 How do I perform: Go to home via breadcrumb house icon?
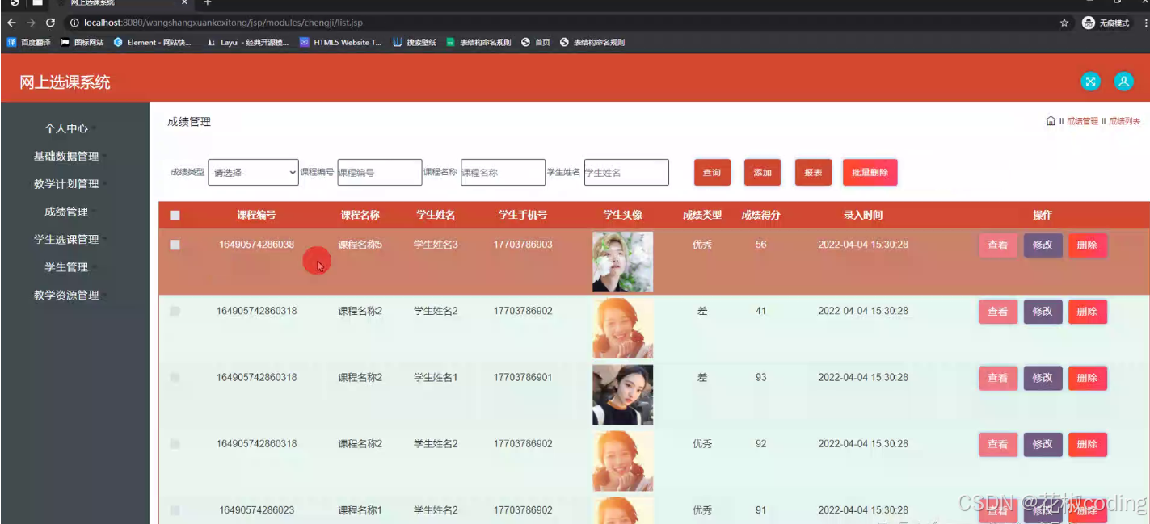tap(1051, 121)
